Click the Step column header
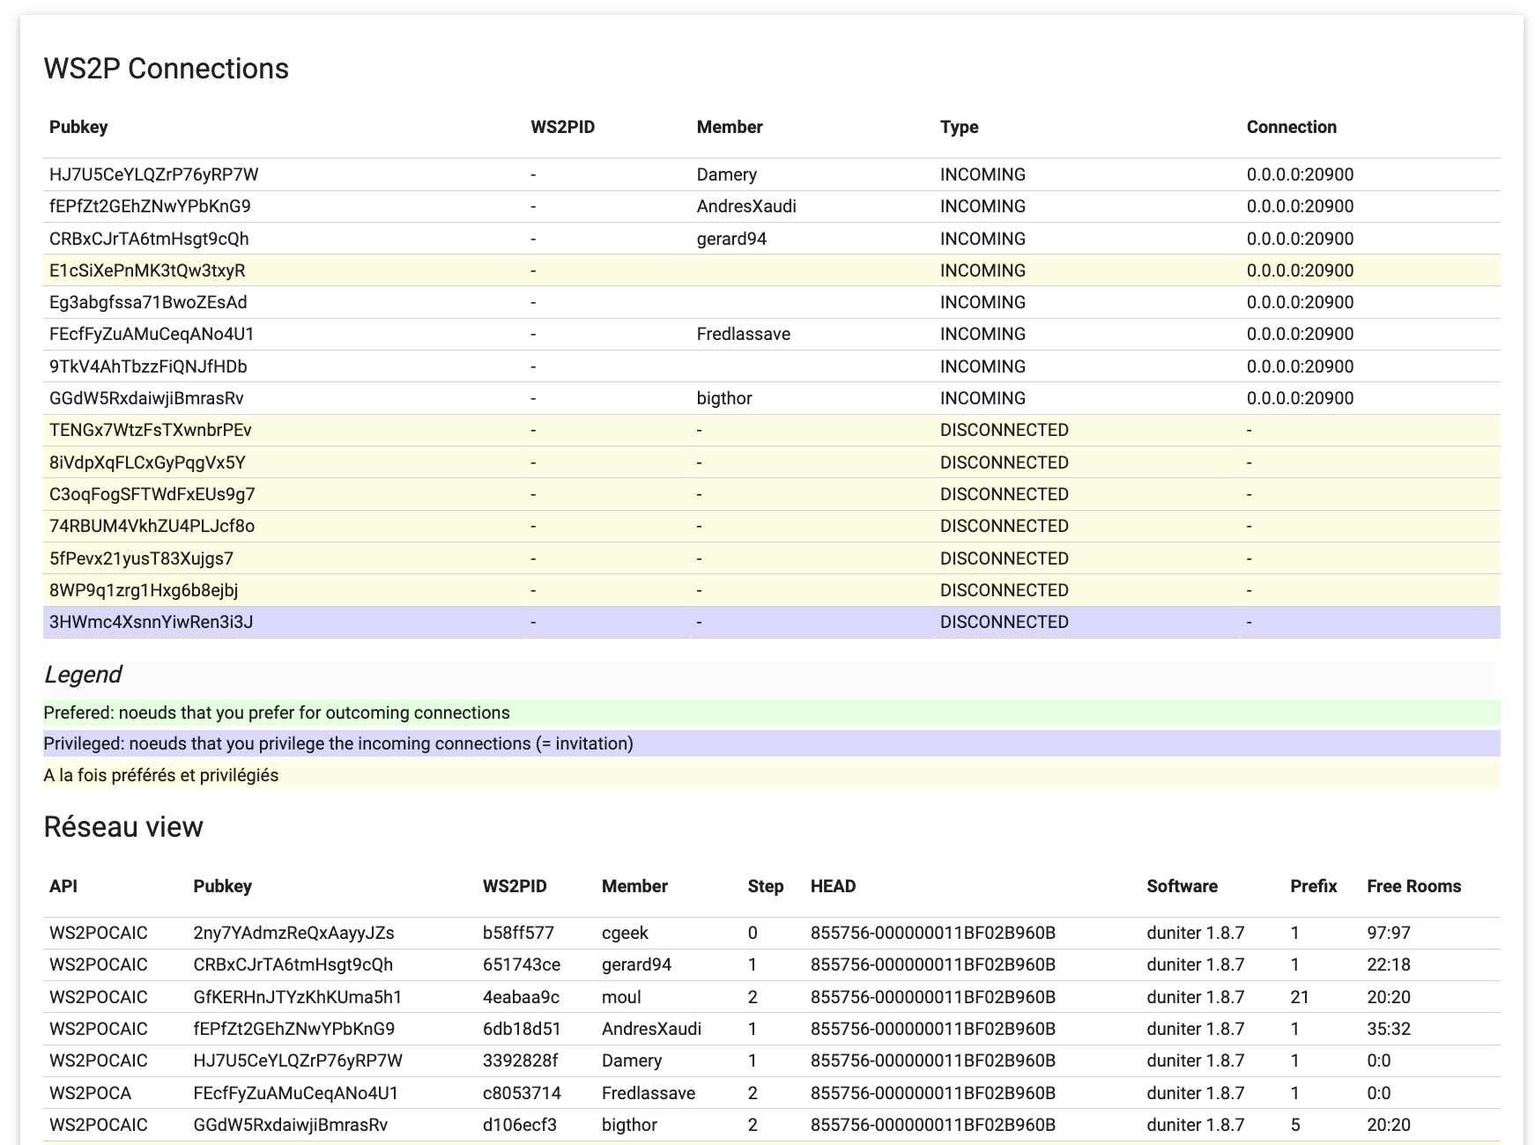The height and width of the screenshot is (1145, 1535). 765,886
